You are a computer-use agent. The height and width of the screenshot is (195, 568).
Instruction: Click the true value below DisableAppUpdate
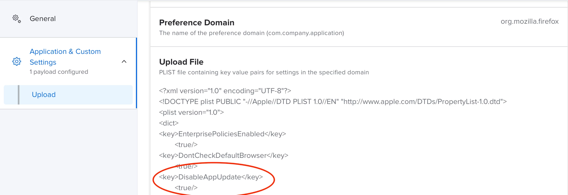coord(186,188)
